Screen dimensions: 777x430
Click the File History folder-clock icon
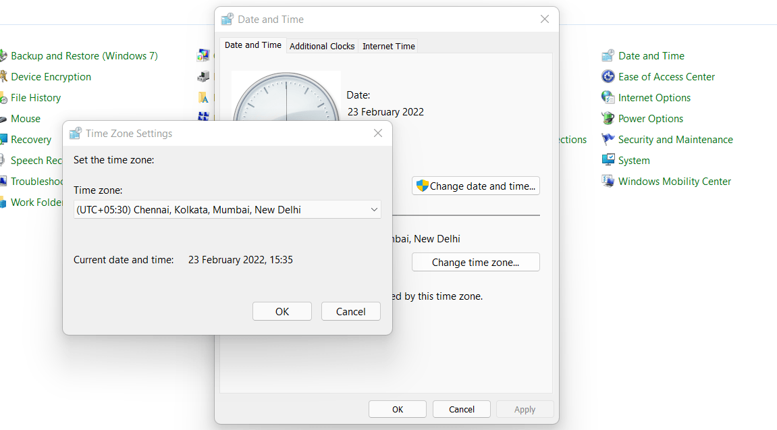tap(4, 97)
